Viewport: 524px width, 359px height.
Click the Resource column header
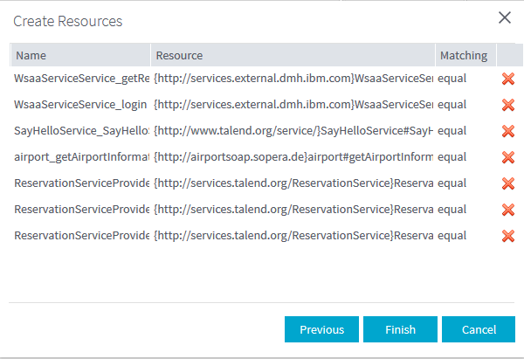point(293,55)
